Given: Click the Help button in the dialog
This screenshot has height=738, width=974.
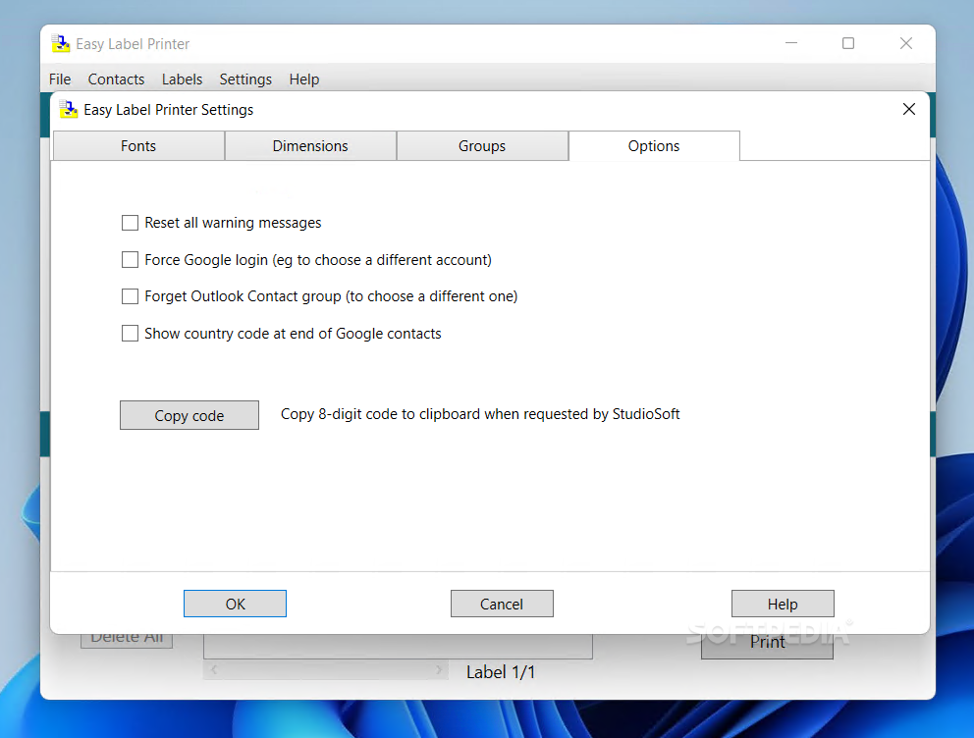Looking at the screenshot, I should (783, 604).
